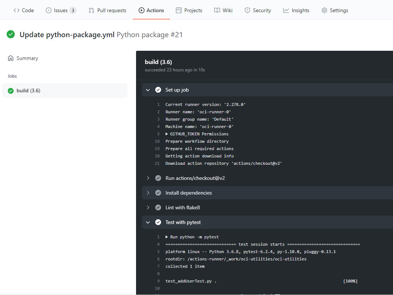Screen dimensions: 393x295
Task: Click the Issues circle icon
Action: tap(49, 10)
